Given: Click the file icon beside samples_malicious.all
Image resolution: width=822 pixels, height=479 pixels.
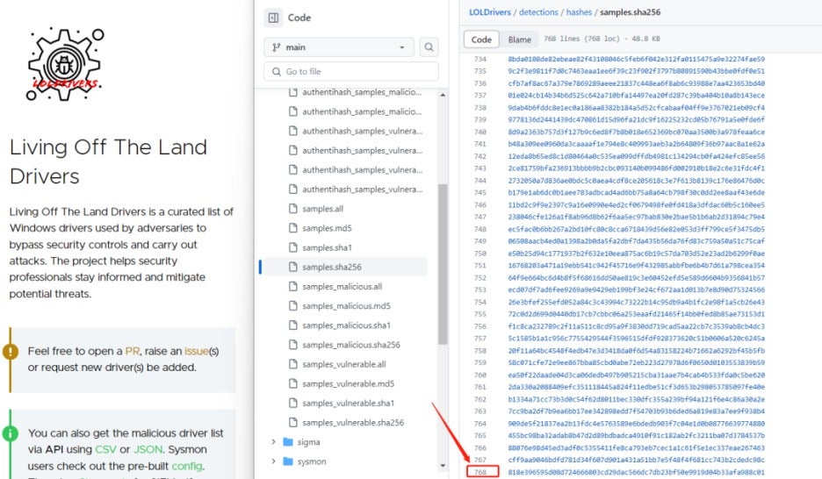Looking at the screenshot, I should pos(293,287).
